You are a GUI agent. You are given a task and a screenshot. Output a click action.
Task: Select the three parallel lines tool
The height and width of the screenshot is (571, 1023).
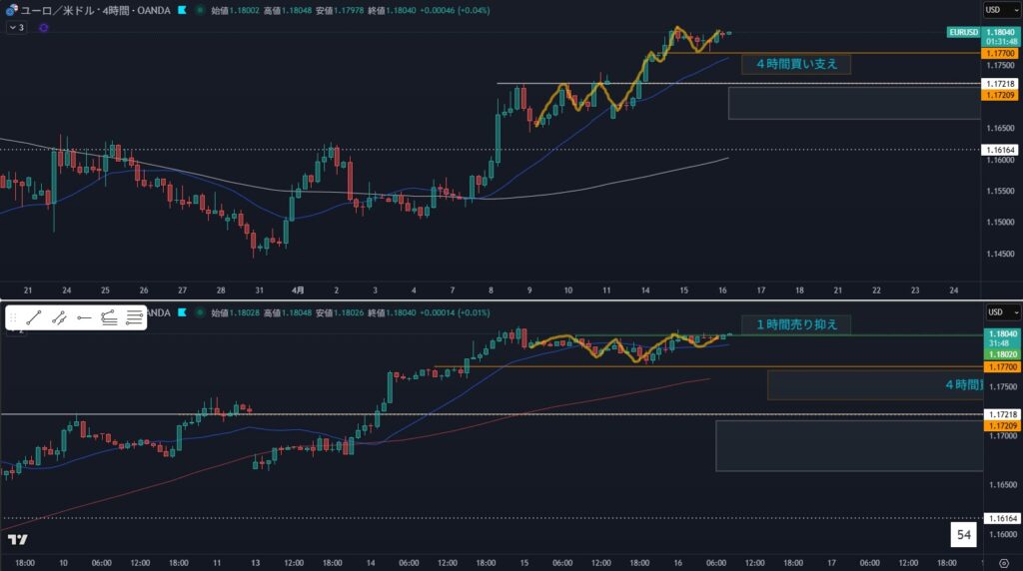point(135,317)
